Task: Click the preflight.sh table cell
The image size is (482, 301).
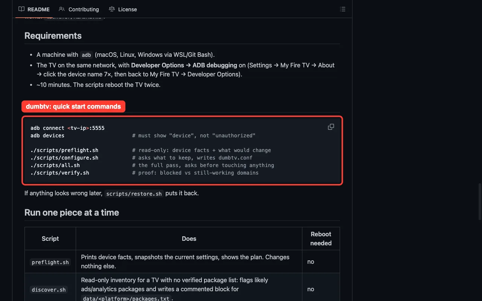Action: pos(50,262)
